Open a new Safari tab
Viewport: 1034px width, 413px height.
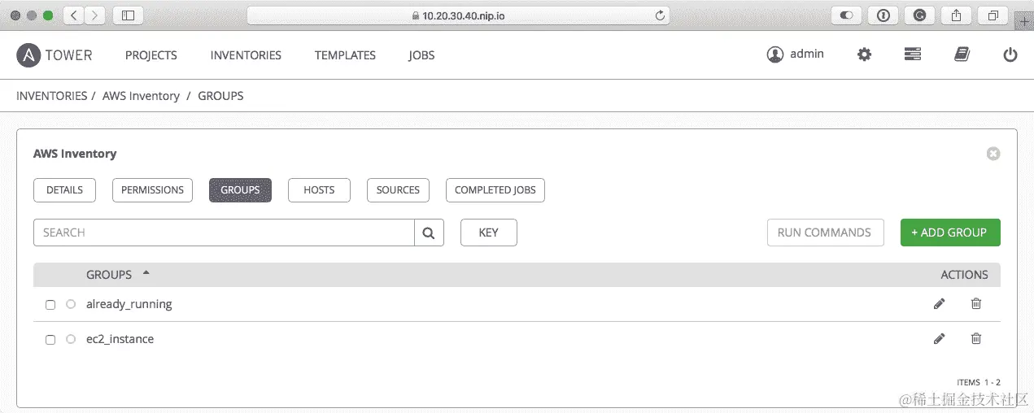pyautogui.click(x=1024, y=21)
